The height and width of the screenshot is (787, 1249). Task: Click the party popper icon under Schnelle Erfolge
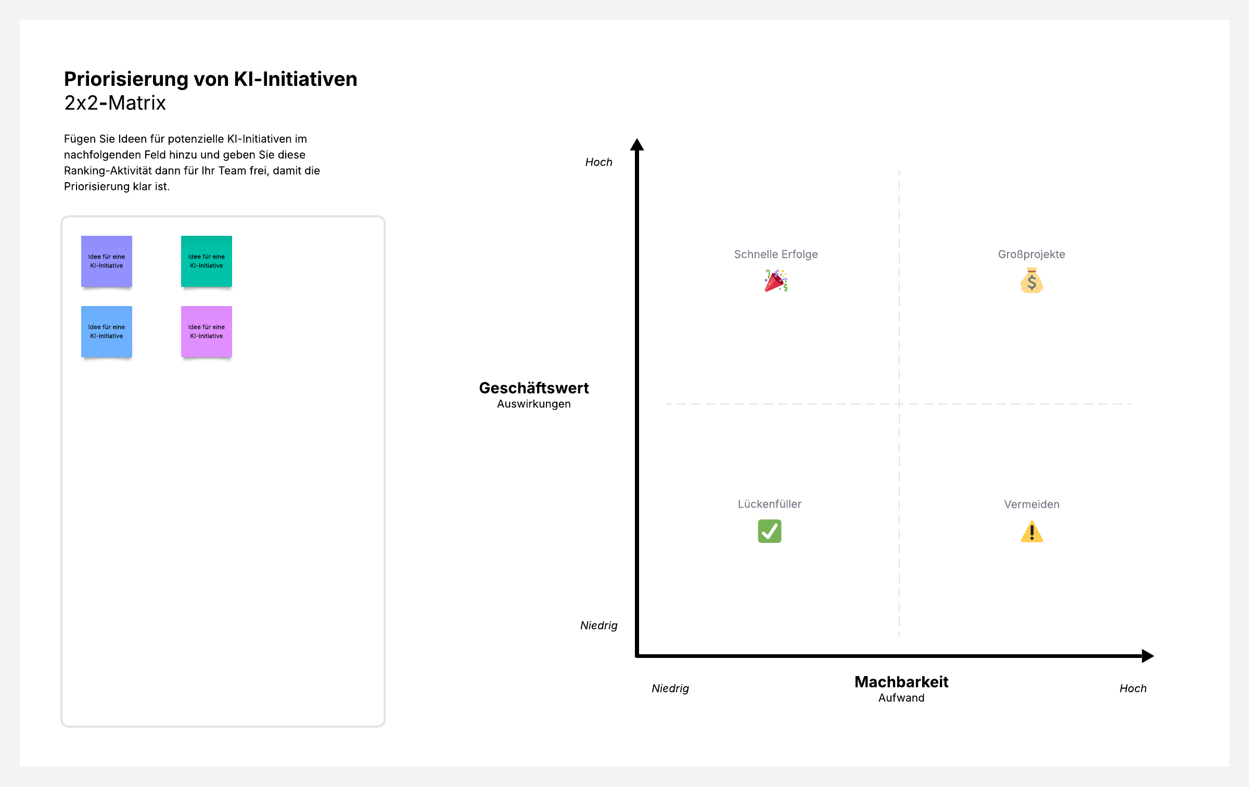[x=775, y=281]
